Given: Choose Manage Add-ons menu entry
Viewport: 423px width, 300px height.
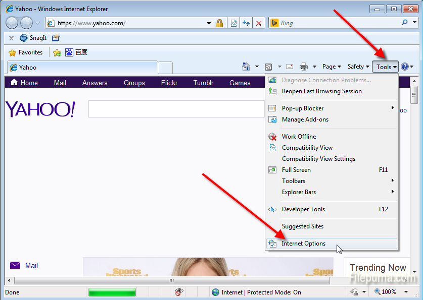Looking at the screenshot, I should (305, 119).
